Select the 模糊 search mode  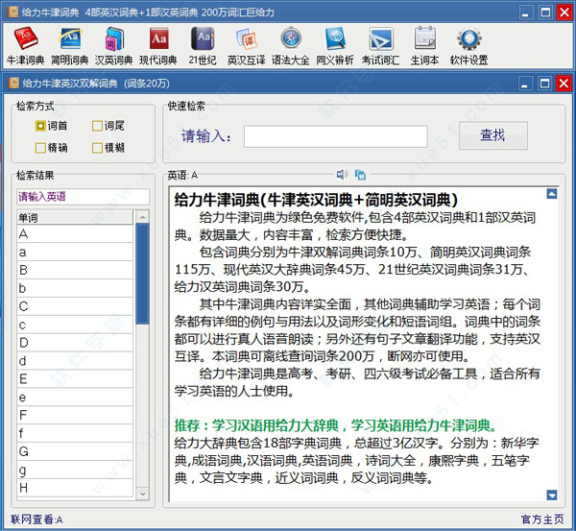point(108,148)
